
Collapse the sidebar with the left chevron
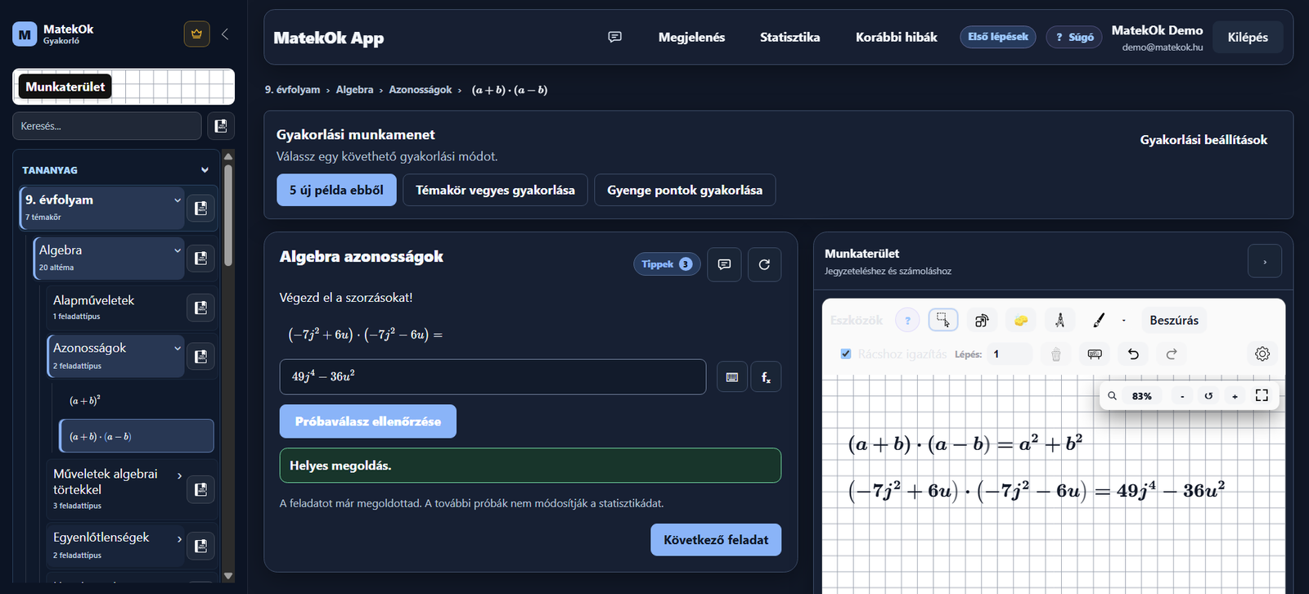pyautogui.click(x=225, y=34)
